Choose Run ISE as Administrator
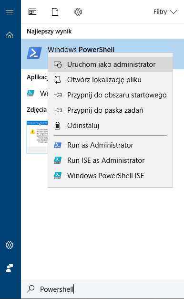184x299 pixels. coord(111,160)
